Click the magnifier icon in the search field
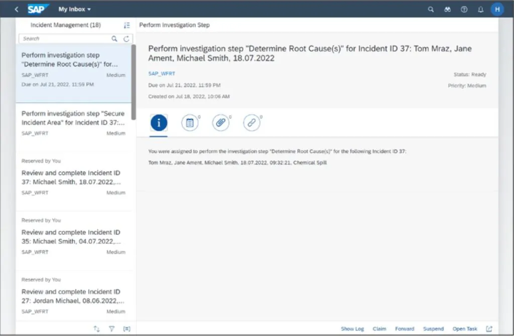The image size is (514, 336). tap(114, 39)
